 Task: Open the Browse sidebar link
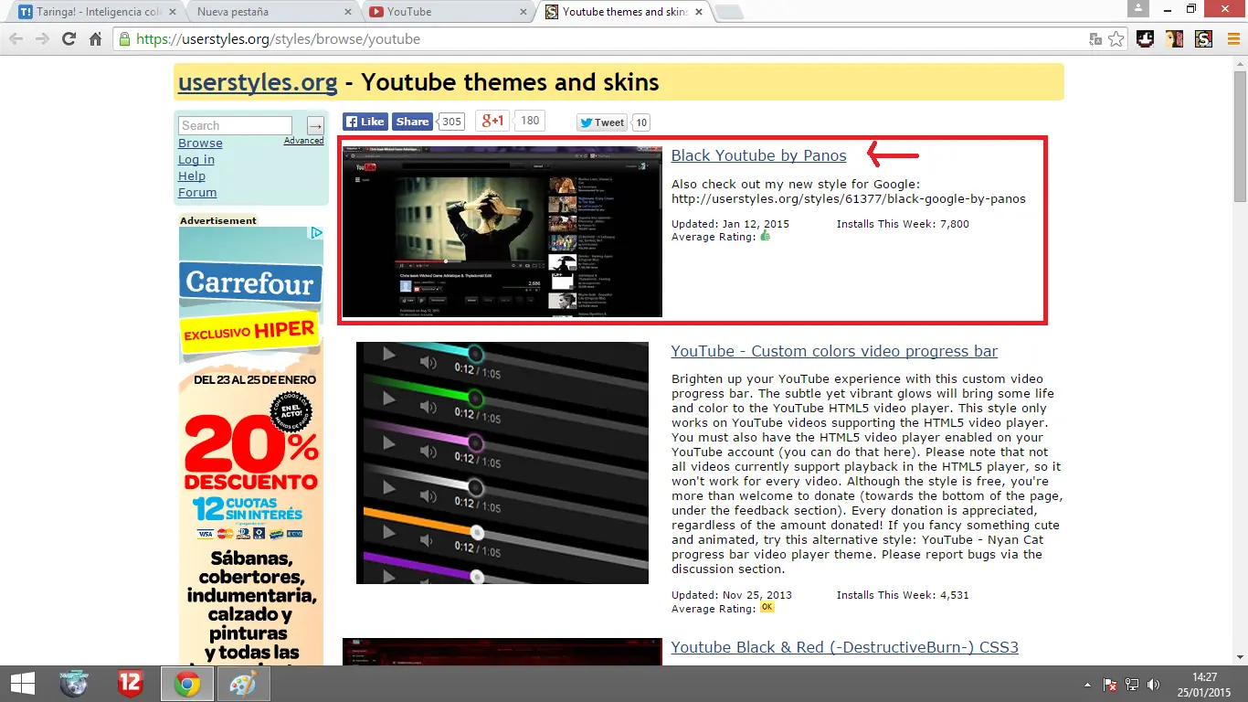(x=200, y=144)
